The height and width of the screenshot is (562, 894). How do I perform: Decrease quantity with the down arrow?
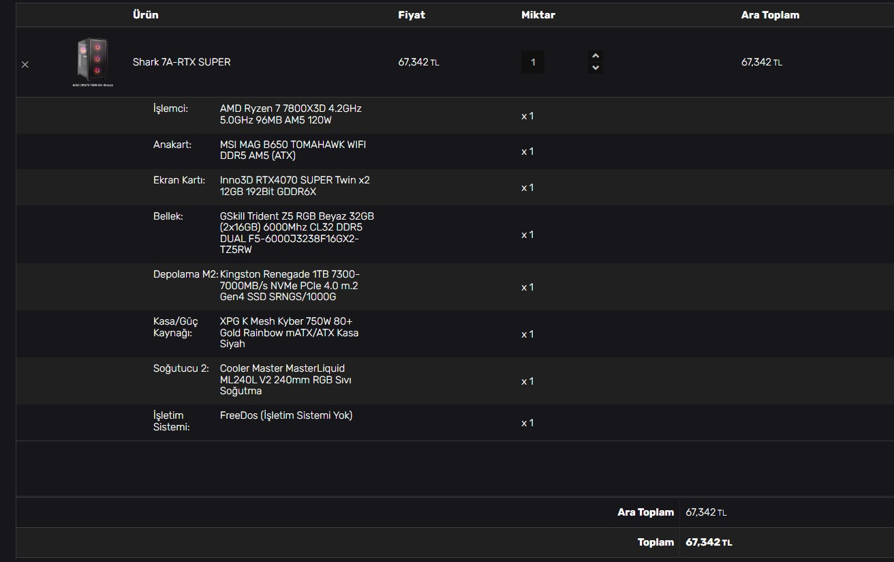pyautogui.click(x=596, y=68)
